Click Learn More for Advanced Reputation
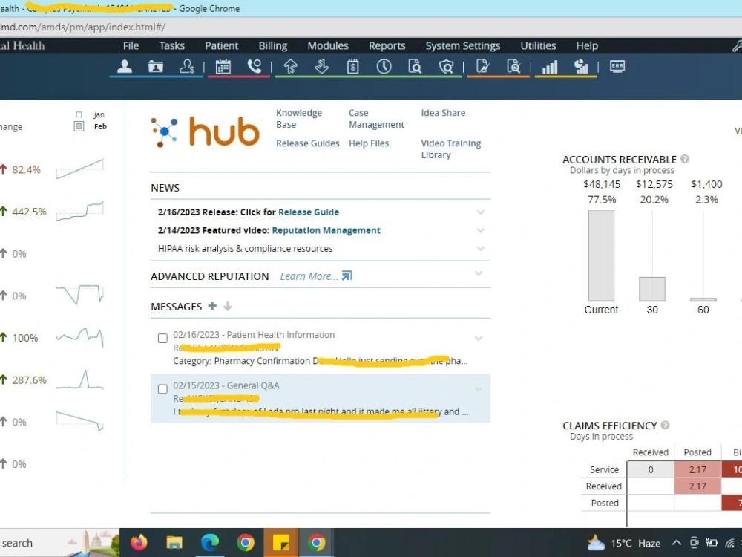The width and height of the screenshot is (742, 557). (x=309, y=276)
